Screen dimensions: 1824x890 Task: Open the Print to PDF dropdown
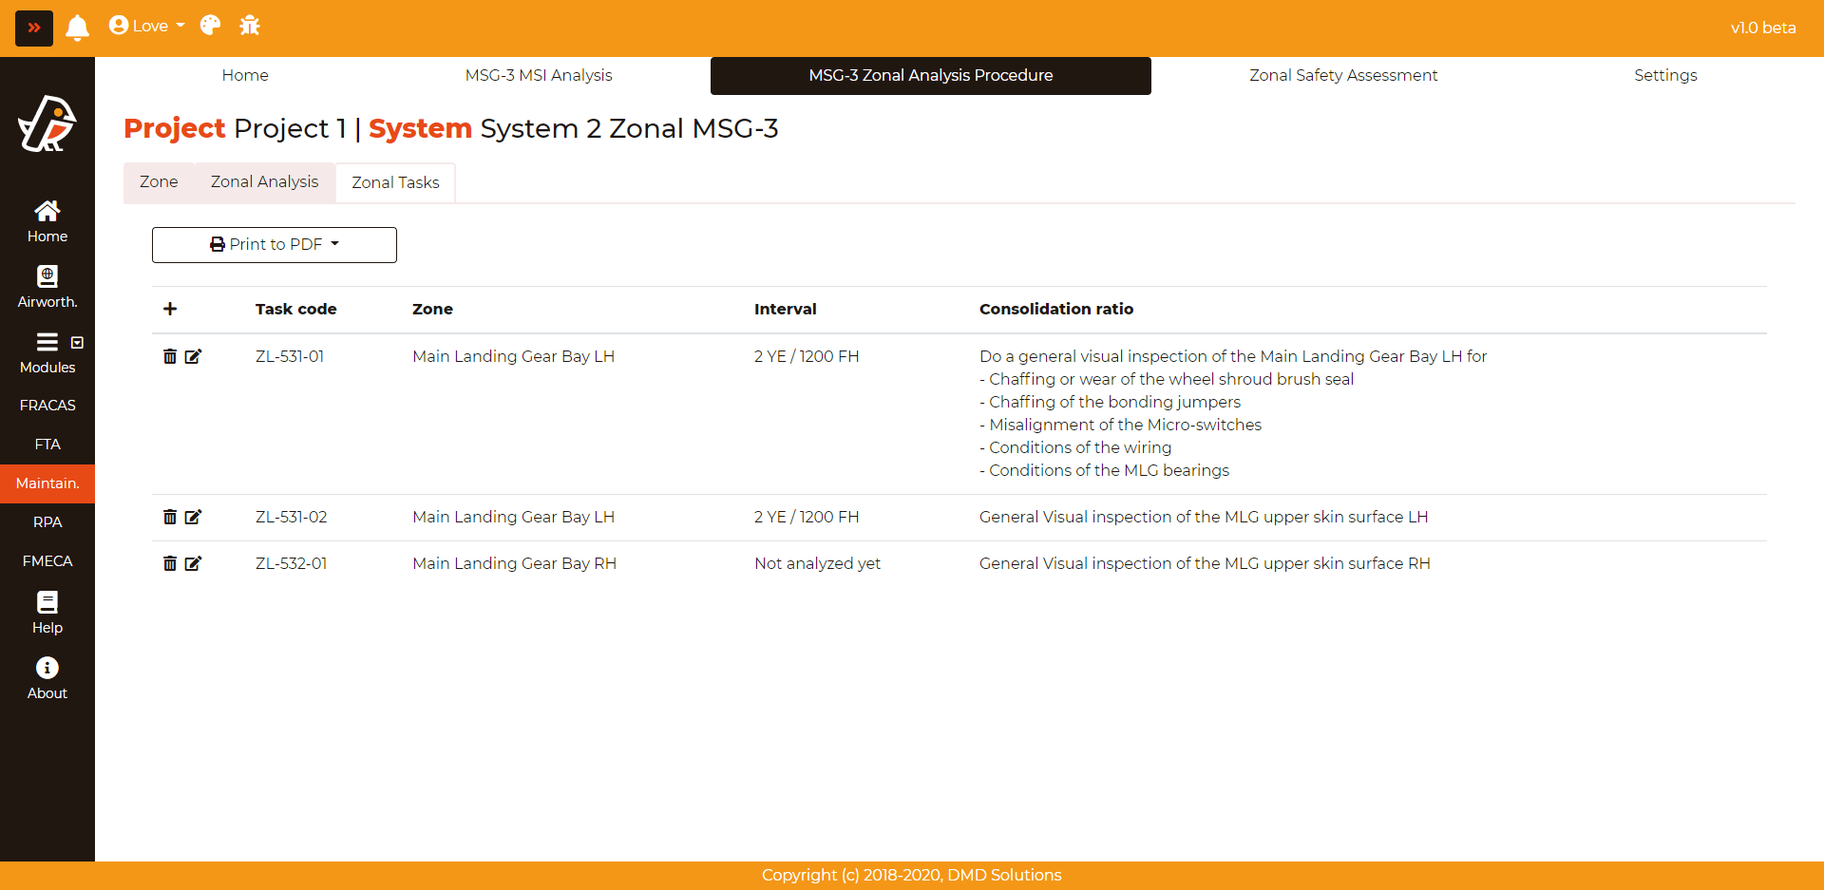click(x=275, y=245)
